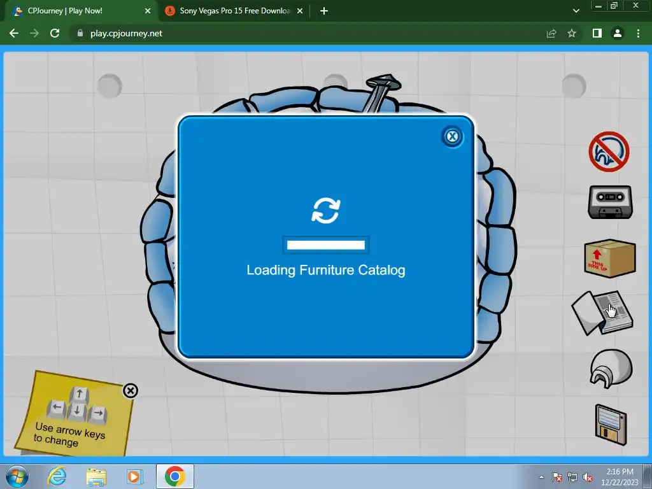The width and height of the screenshot is (652, 489).
Task: Open the cassette tape music icon
Action: pyautogui.click(x=610, y=202)
